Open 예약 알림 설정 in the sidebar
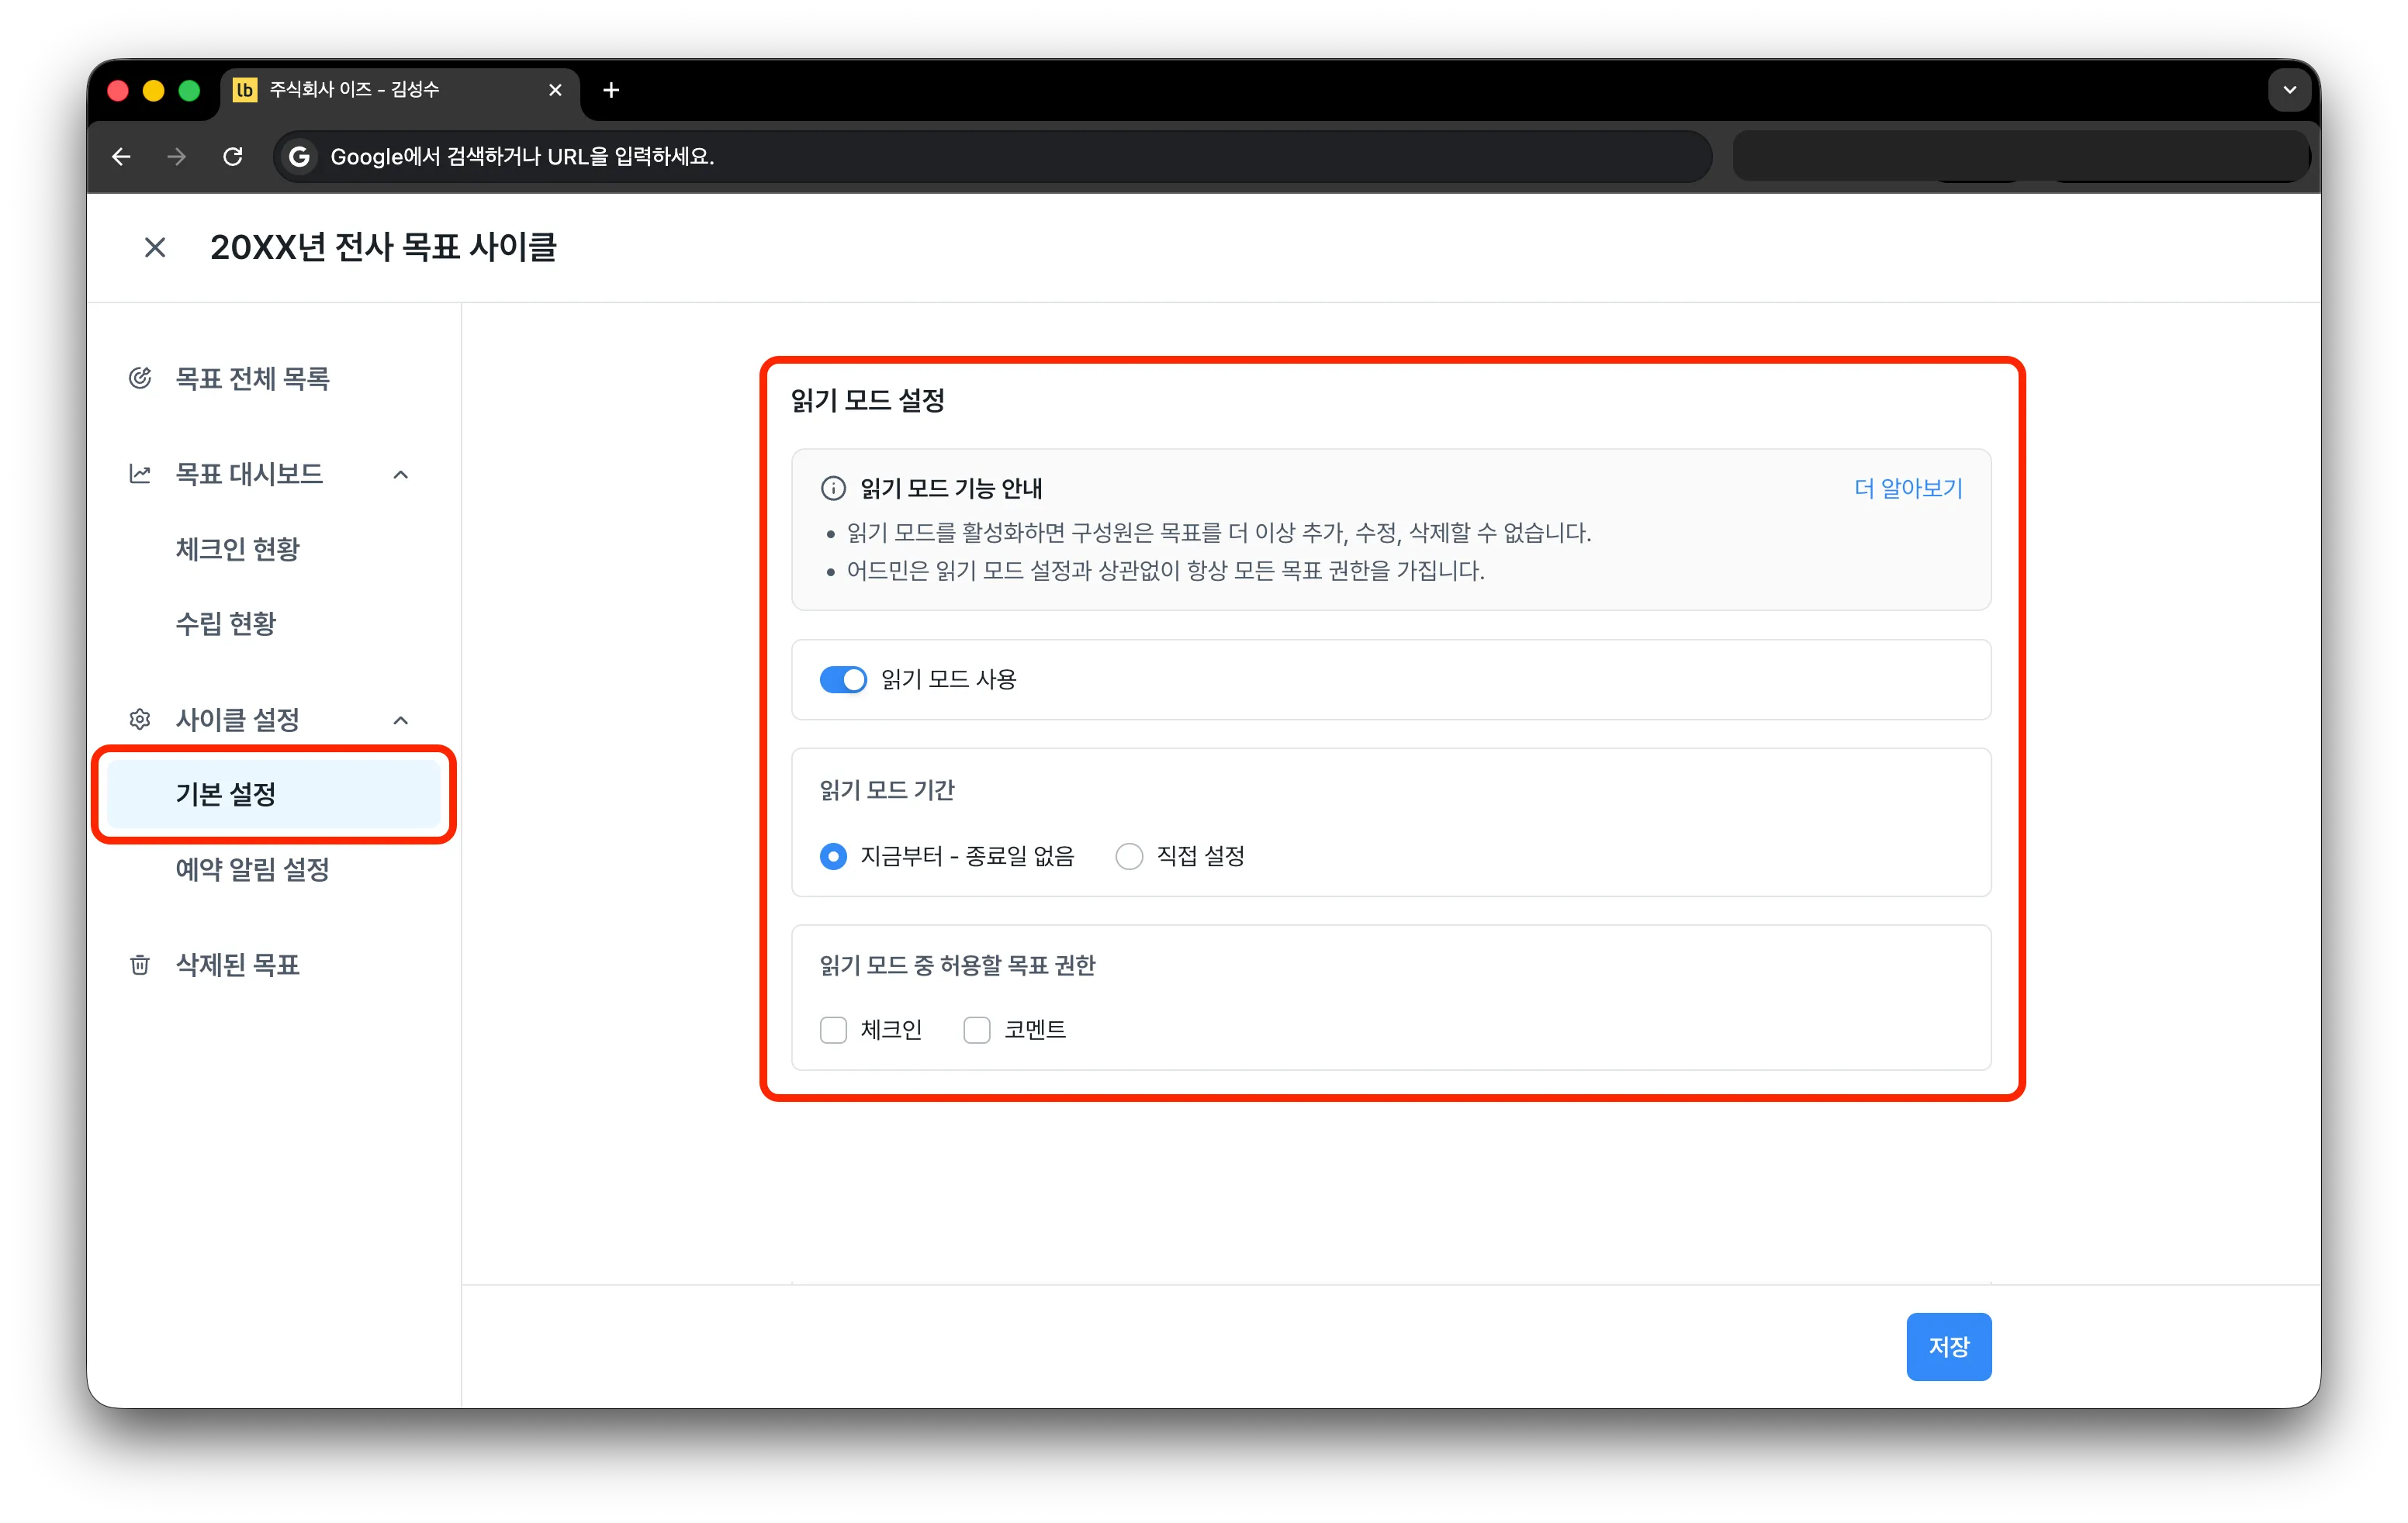2408x1523 pixels. [252, 869]
